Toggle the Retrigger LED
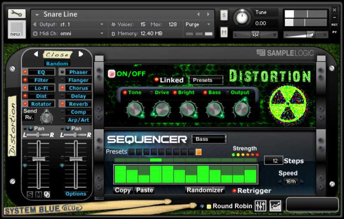344x219 pixels. point(234,191)
